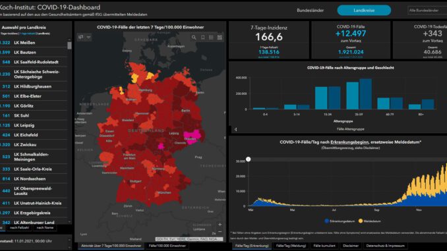
Task: Click the Todesfälle total 40.686
Action: coord(432,52)
